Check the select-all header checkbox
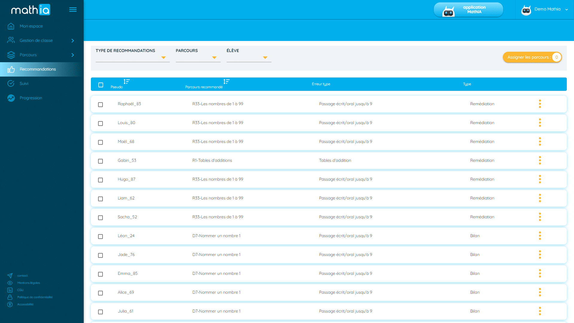The image size is (574, 323). point(101,85)
